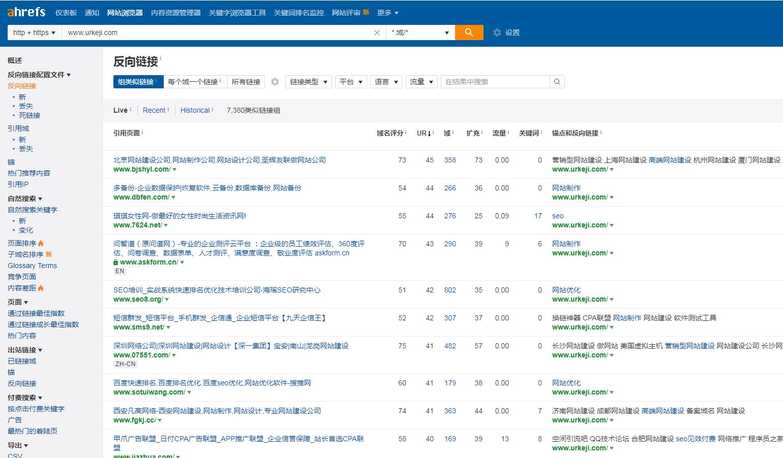This screenshot has width=783, height=458.
Task: Open settings via the gear icon in header
Action: coord(497,32)
